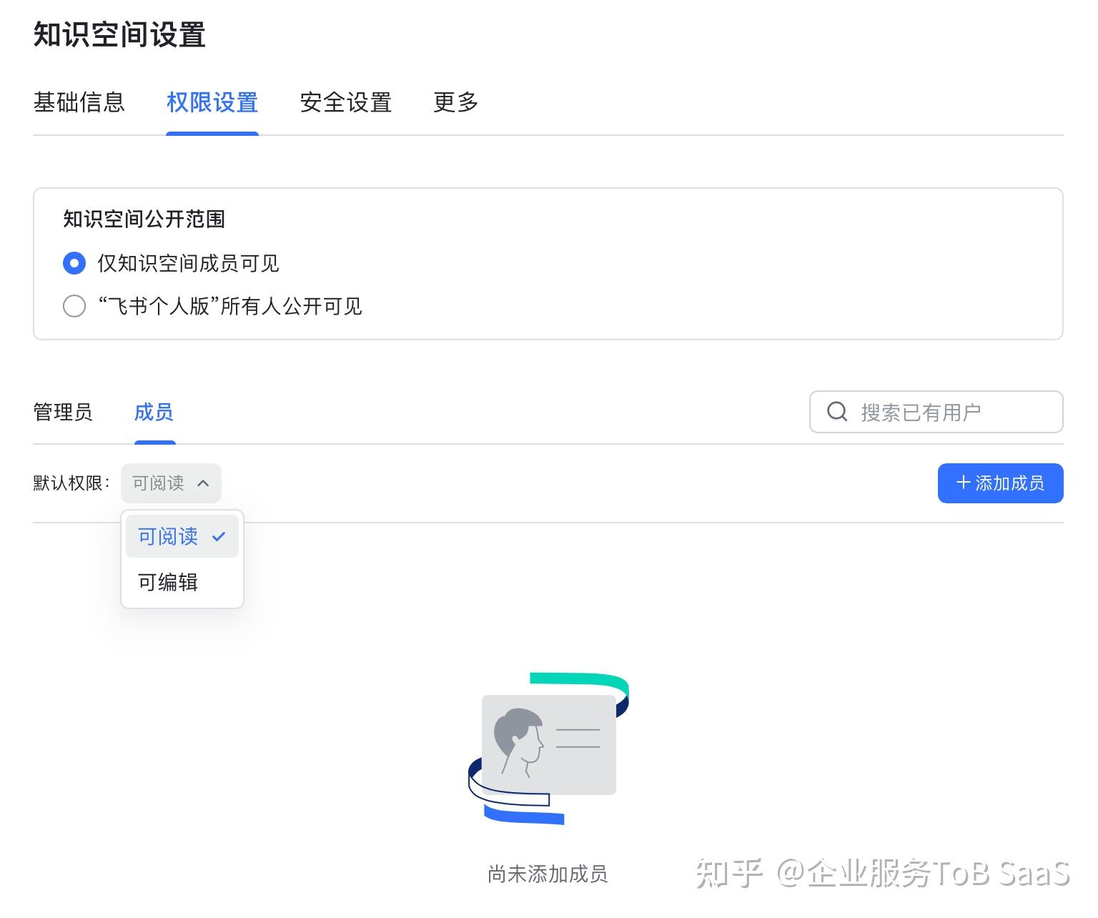This screenshot has height=918, width=1098.
Task: Collapse the 默认权限 dropdown chevron
Action: 203,483
